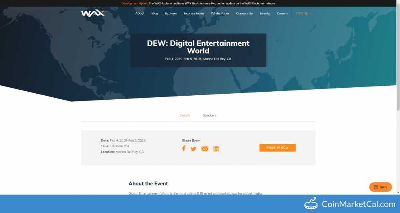The height and width of the screenshot is (213, 400).
Task: Open the Events nav item
Action: pyautogui.click(x=265, y=13)
